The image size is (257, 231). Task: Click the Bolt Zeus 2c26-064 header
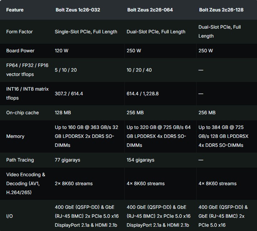[x=150, y=10]
